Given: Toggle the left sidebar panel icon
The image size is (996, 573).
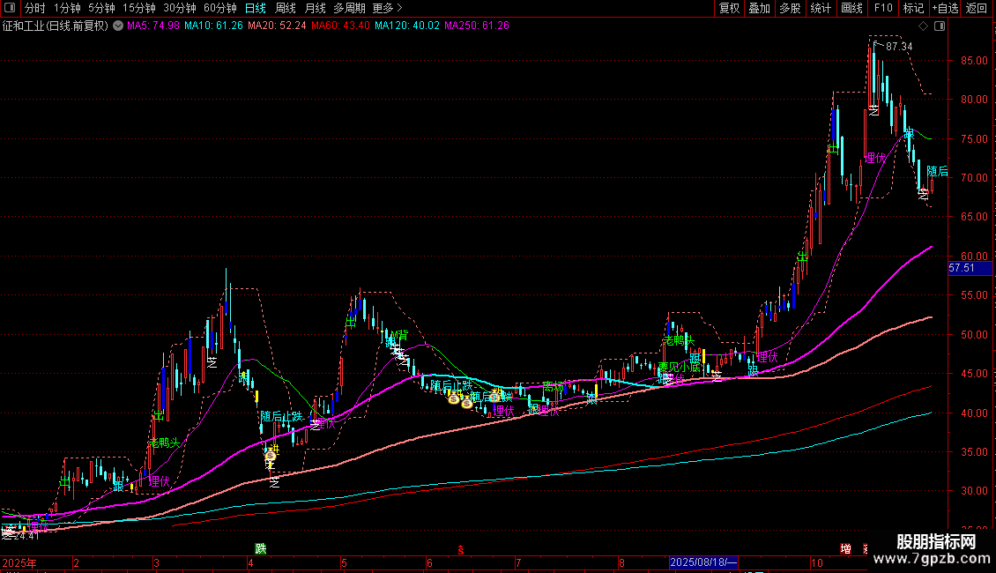Looking at the screenshot, I should (11, 8).
